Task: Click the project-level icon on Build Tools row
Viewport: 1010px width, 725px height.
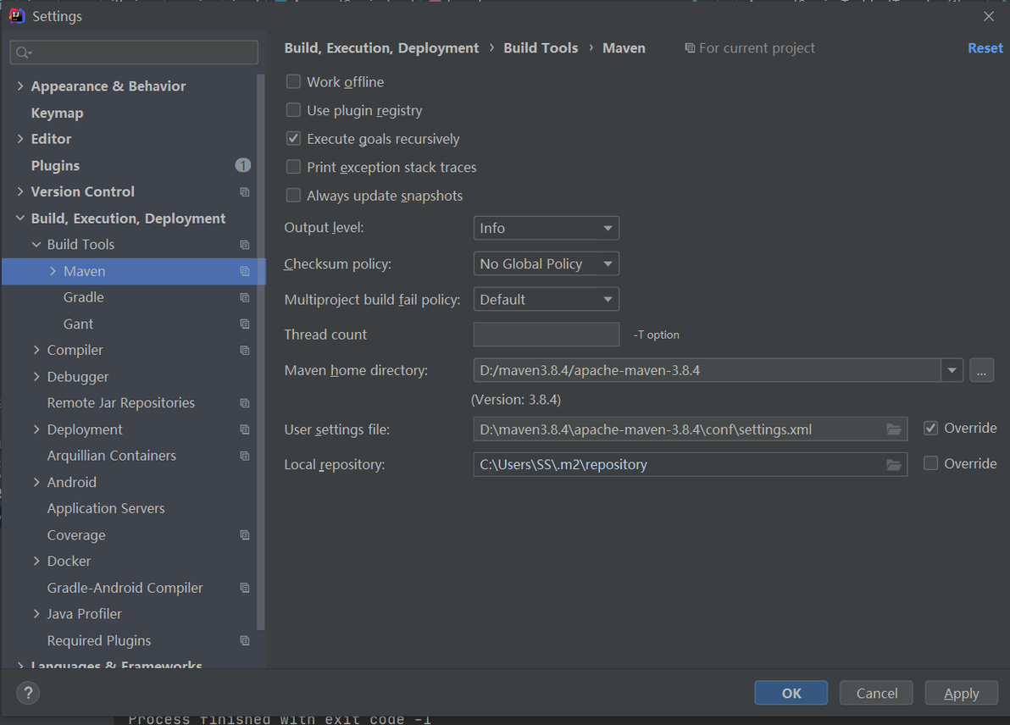Action: (245, 245)
